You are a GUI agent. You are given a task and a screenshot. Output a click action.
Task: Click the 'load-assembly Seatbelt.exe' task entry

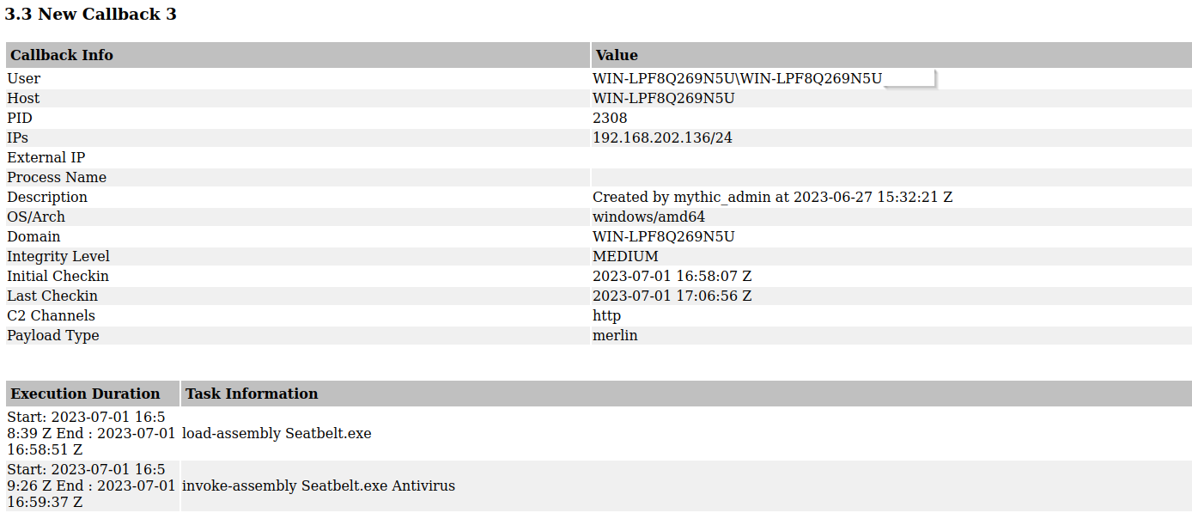277,433
